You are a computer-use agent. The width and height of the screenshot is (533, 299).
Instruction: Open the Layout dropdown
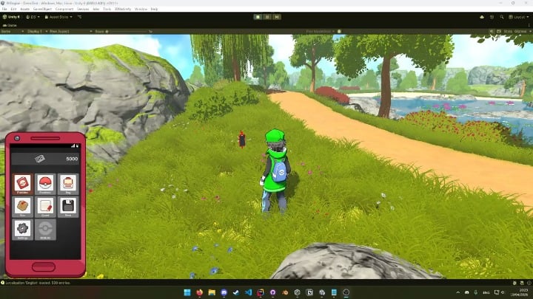(519, 17)
